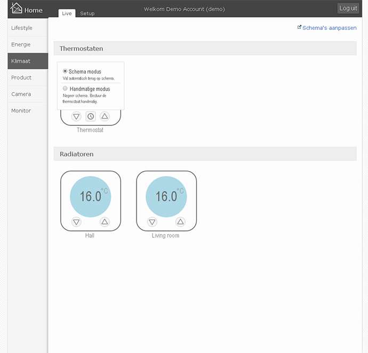Viewport: 368px width, 353px height.
Task: Lower the Thermostat temperature with down arrow
Action: pos(76,116)
